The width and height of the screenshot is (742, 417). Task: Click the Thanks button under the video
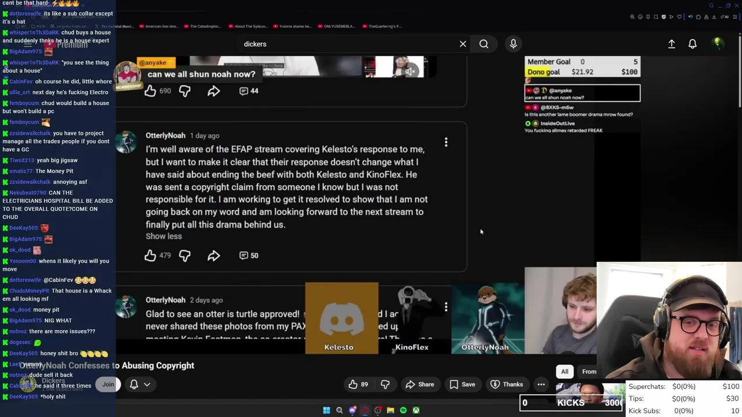tap(507, 384)
